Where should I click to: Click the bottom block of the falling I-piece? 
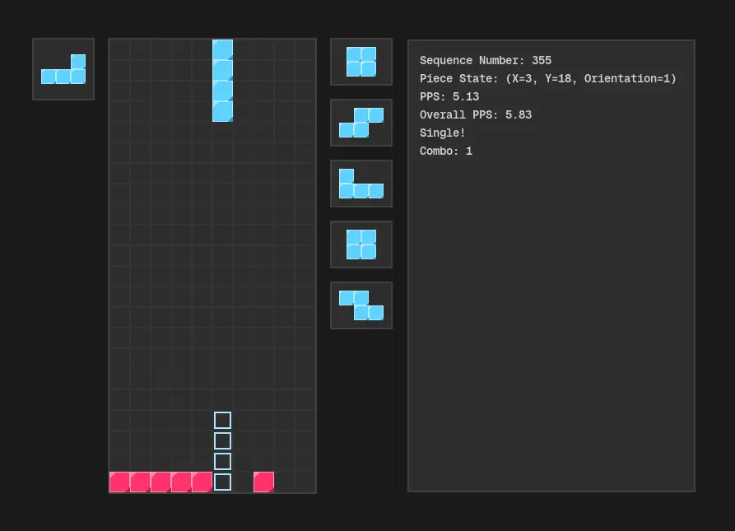coord(222,113)
